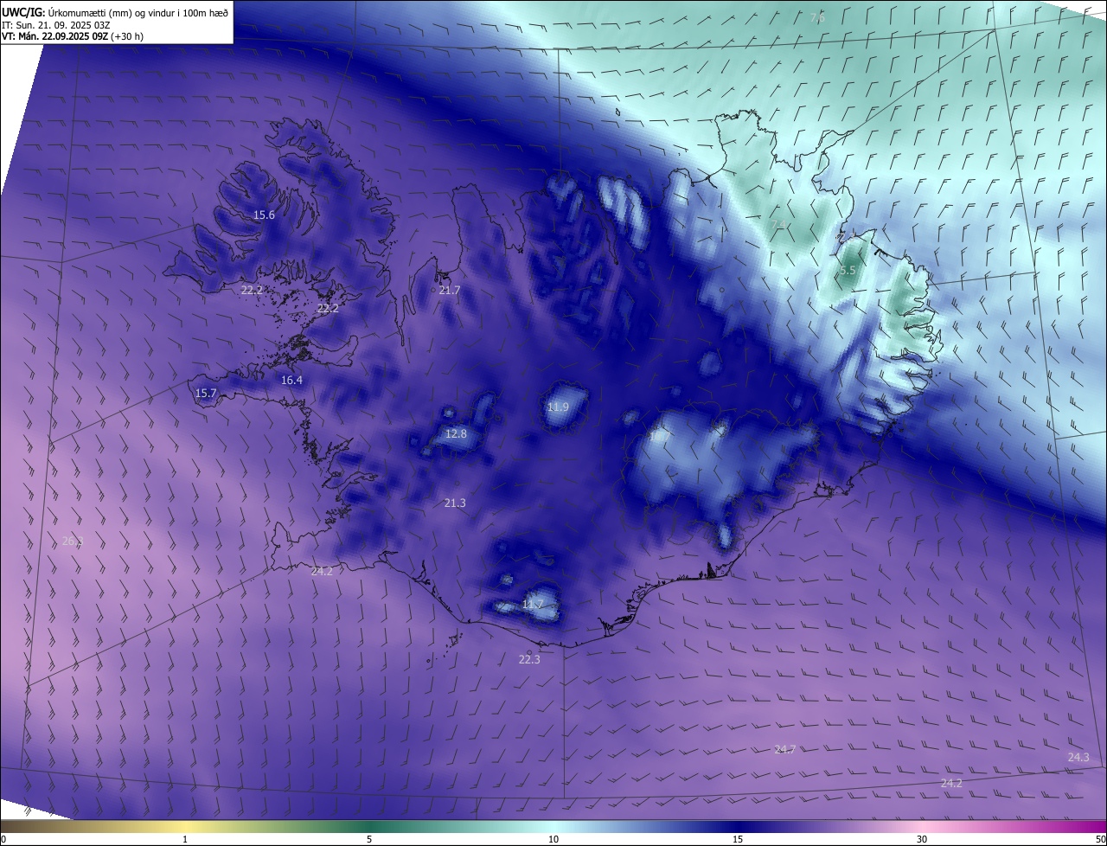Click the 5.5 value on the map
The height and width of the screenshot is (846, 1107).
pos(848,270)
